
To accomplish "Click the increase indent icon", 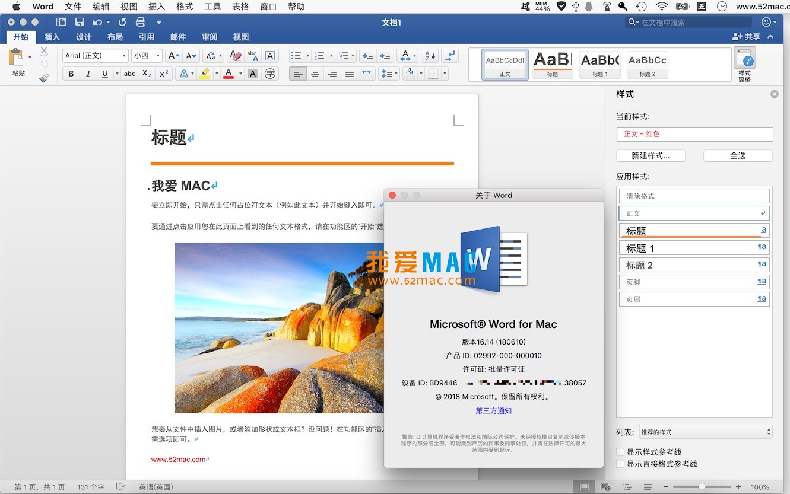I will point(386,56).
